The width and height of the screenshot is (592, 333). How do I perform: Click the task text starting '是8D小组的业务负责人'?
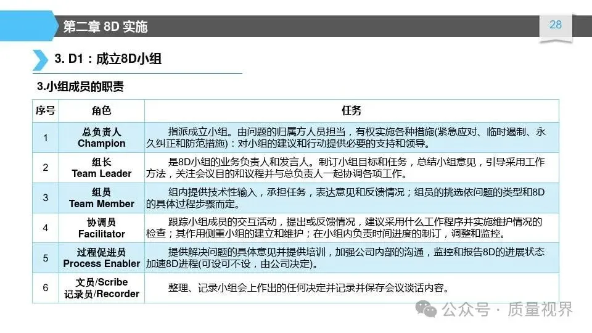pos(346,168)
